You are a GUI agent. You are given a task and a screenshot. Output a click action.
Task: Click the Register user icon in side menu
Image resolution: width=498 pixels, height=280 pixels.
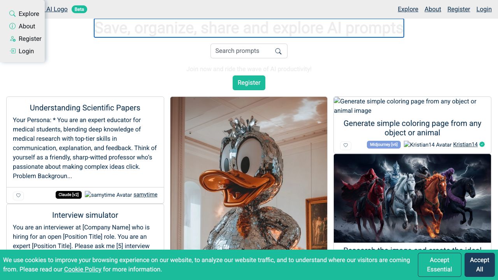tap(12, 38)
